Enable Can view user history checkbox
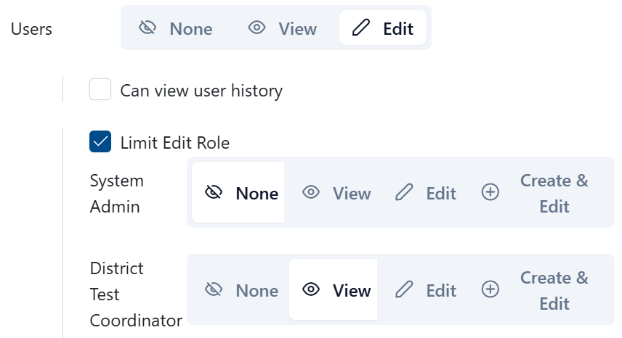The image size is (622, 338). coord(100,91)
